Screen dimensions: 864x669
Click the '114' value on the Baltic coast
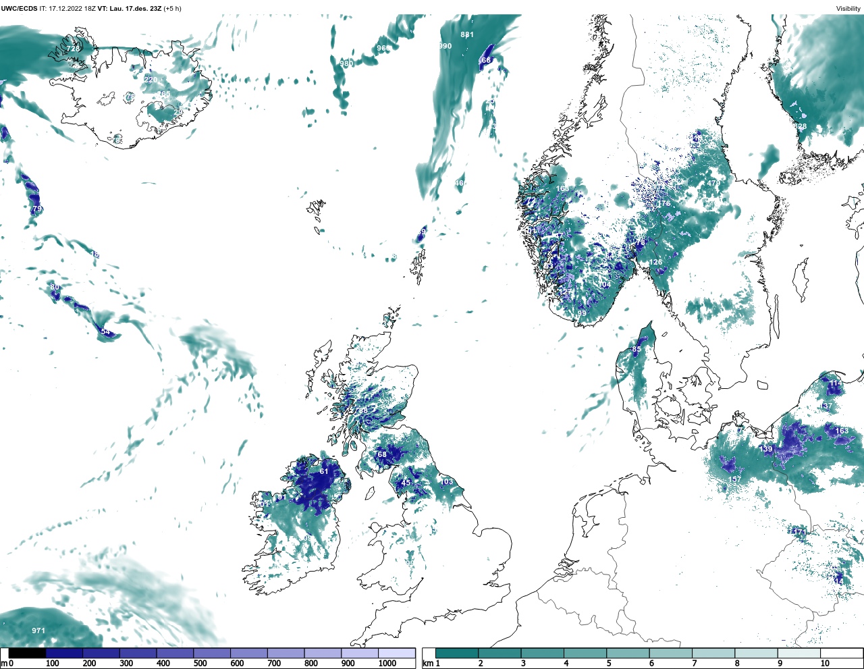pos(836,383)
